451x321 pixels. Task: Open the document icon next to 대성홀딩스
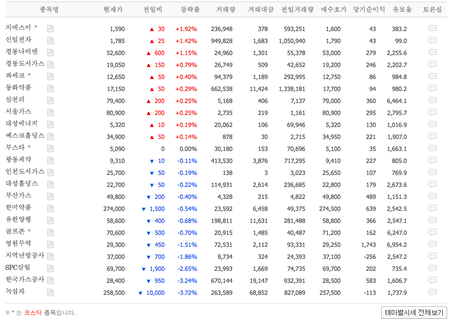click(x=50, y=185)
